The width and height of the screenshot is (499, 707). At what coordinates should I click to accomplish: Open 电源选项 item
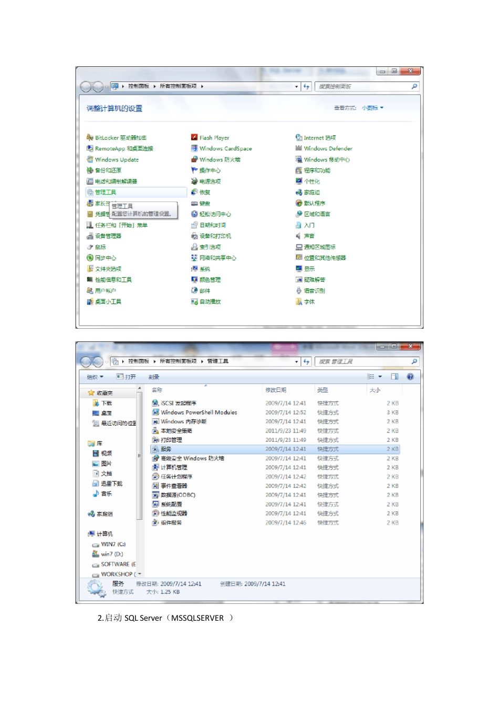click(206, 181)
